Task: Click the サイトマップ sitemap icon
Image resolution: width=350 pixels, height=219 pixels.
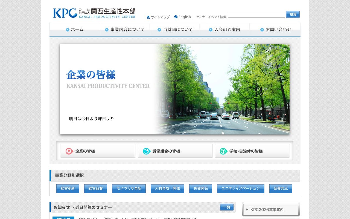Action: tap(148, 17)
